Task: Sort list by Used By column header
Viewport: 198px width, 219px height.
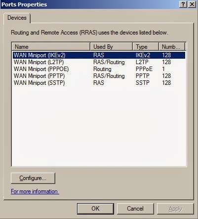Action: click(x=111, y=47)
